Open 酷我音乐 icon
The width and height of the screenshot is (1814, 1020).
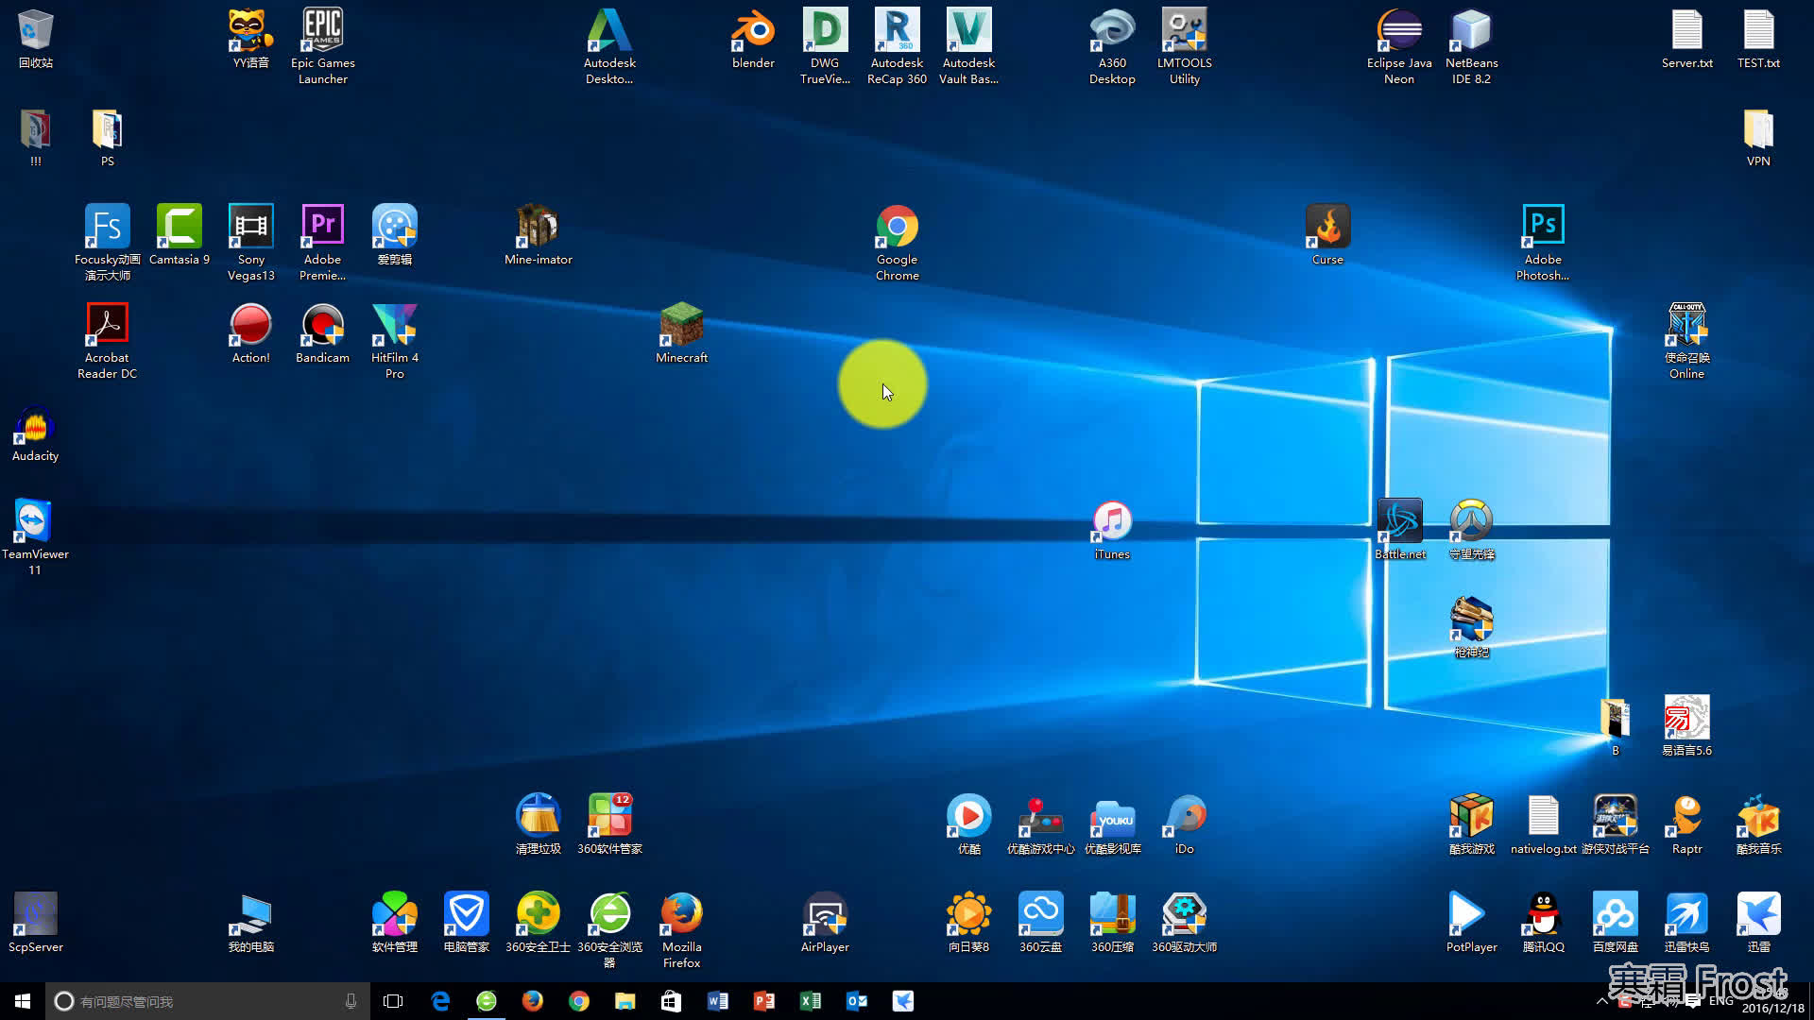[x=1758, y=824]
